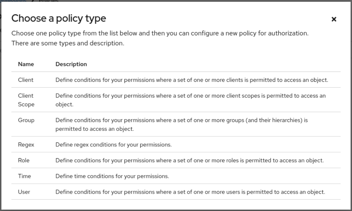Close the Choose a policy type dialog
352x211 pixels.
click(x=334, y=20)
